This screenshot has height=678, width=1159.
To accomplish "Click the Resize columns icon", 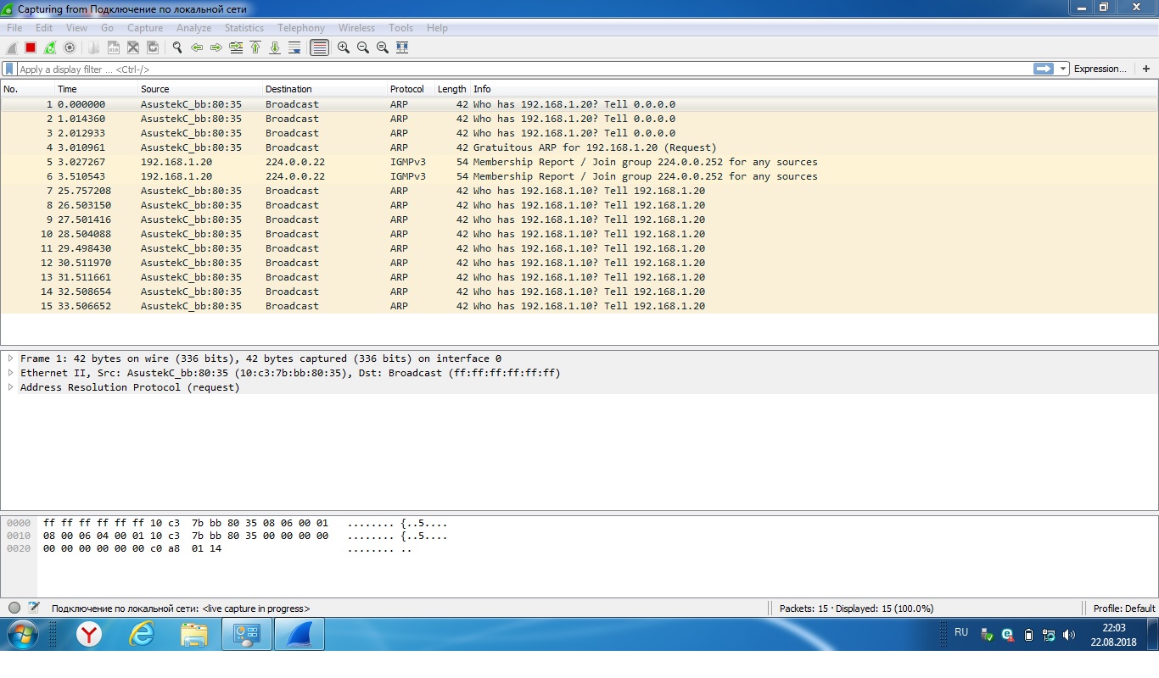I will point(402,47).
